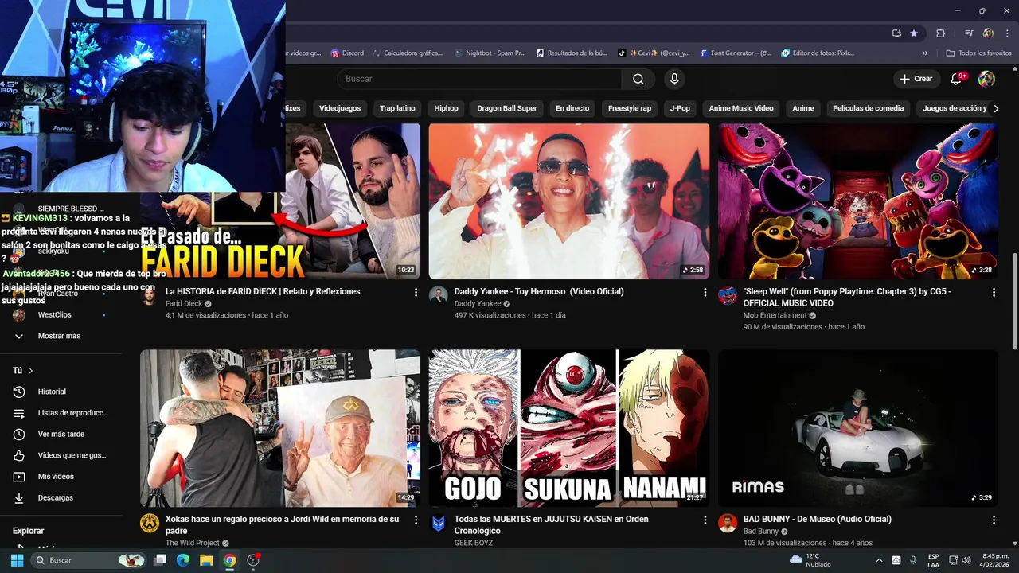Open Chrome extensions puzzle icon
The image size is (1019, 573).
click(x=940, y=33)
